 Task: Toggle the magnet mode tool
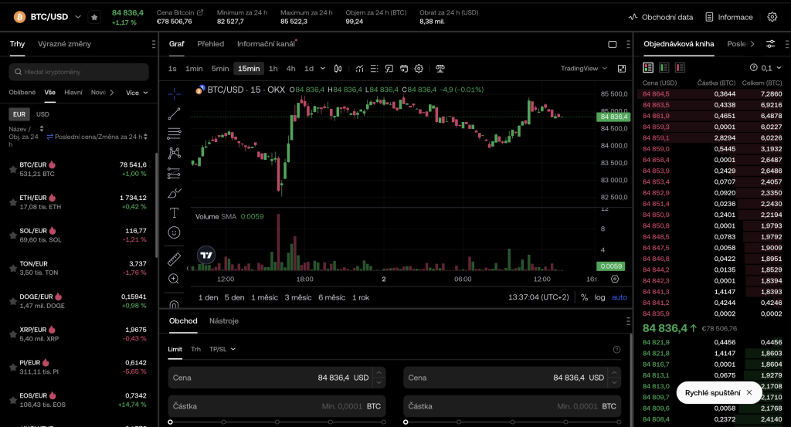174,304
